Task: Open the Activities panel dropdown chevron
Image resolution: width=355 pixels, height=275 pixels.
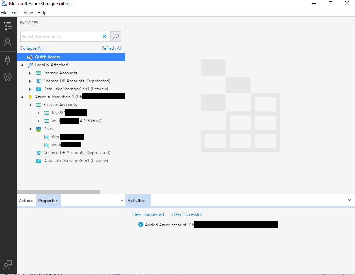Action: [349, 200]
